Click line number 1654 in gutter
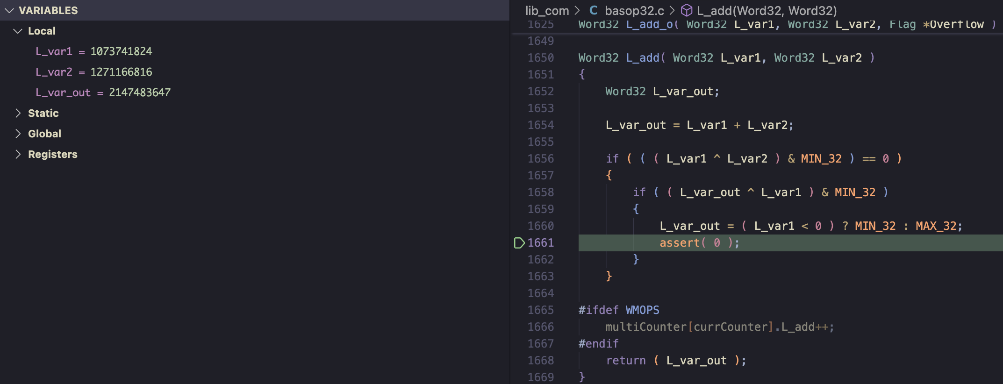Viewport: 1003px width, 384px height. pyautogui.click(x=541, y=125)
